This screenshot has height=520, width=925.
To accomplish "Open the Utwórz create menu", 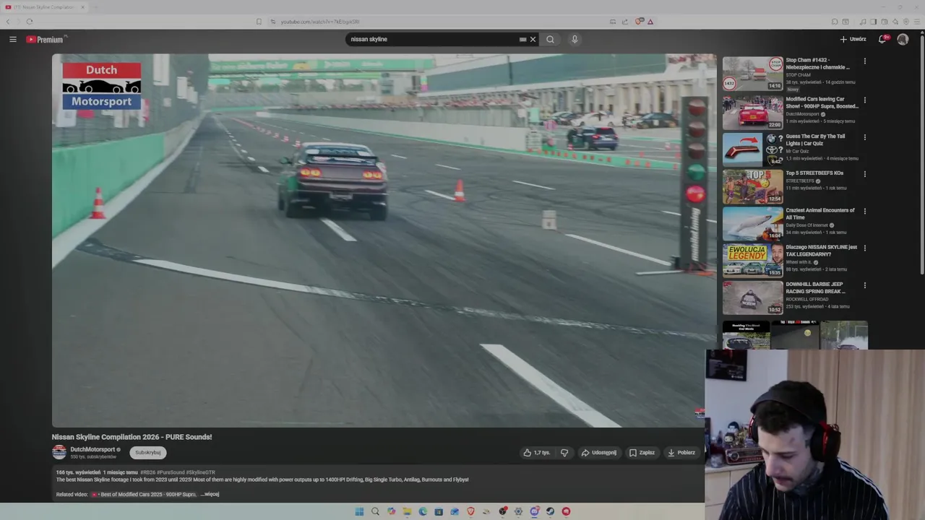I will 853,39.
